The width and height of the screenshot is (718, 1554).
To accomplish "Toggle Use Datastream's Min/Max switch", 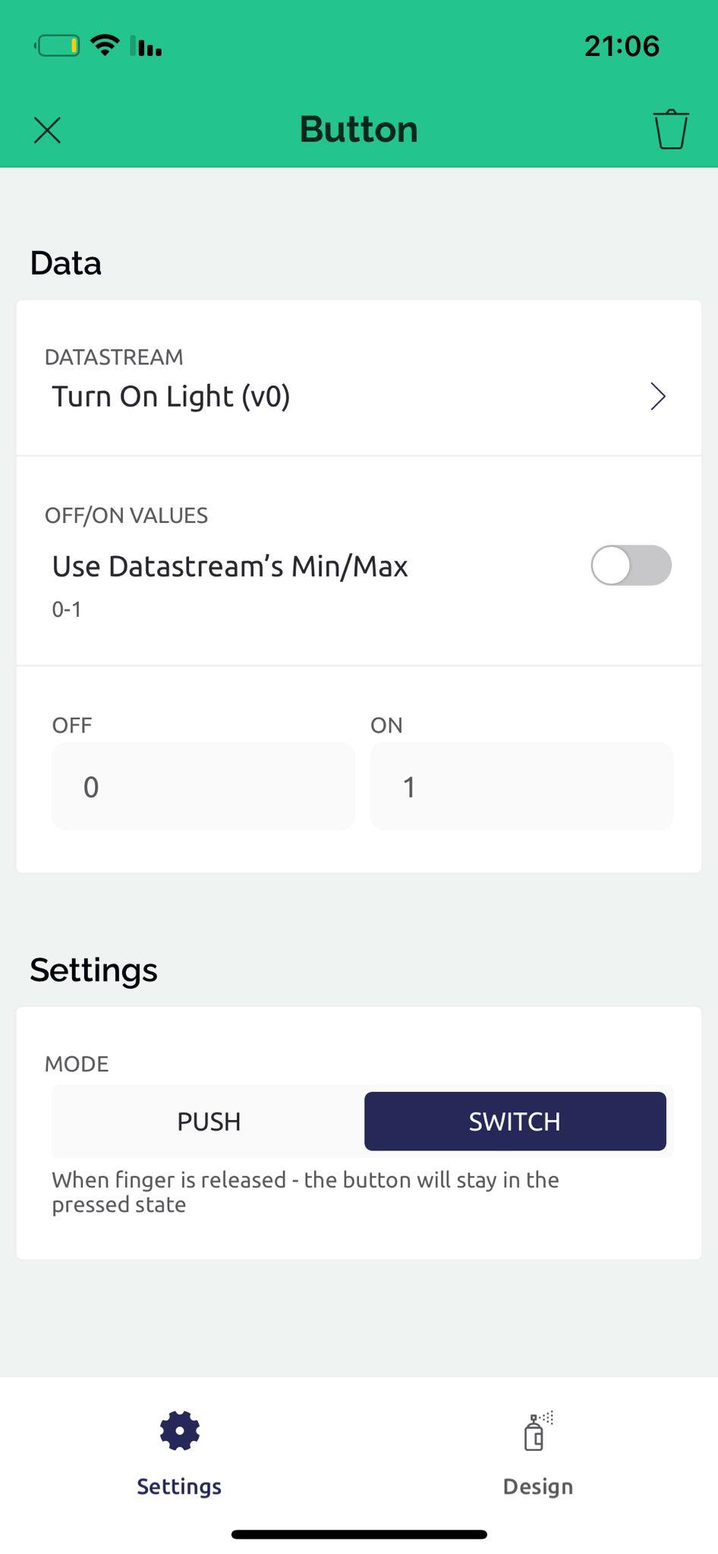I will pos(631,565).
